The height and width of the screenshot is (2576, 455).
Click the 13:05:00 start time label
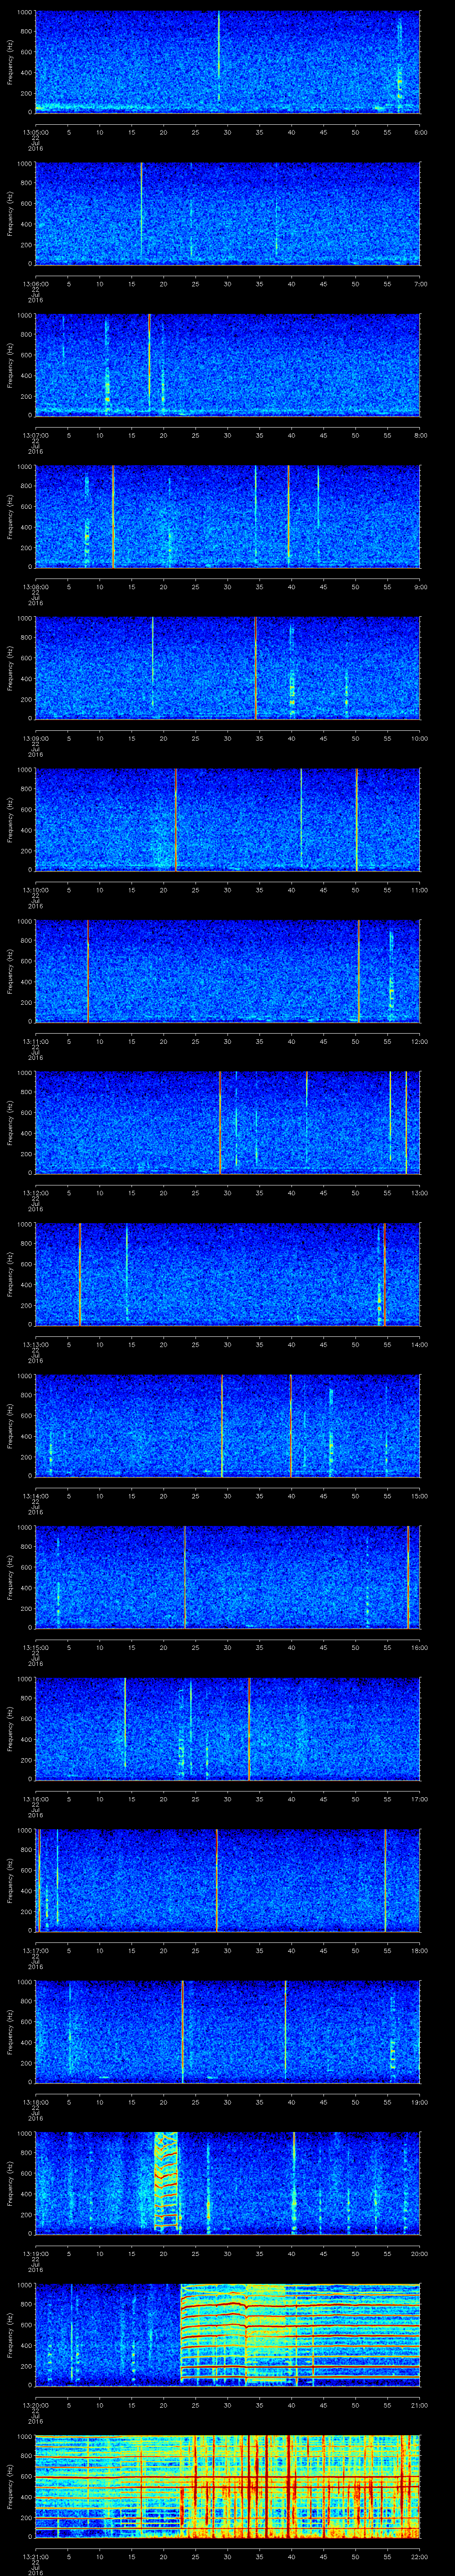(35, 131)
